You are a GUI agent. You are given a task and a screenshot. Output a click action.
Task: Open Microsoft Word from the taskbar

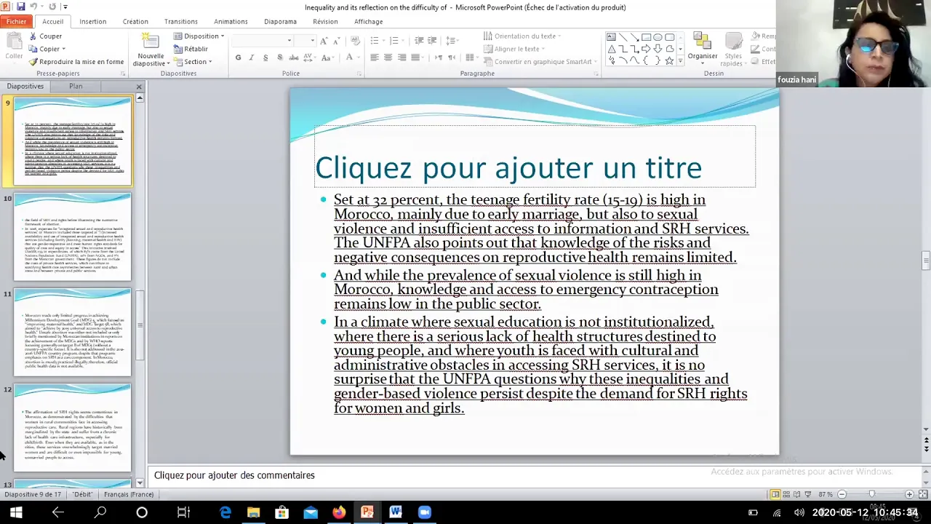(396, 512)
